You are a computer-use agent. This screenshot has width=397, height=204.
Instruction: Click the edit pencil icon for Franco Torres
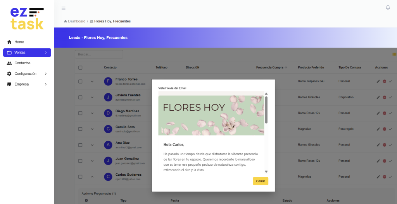click(x=378, y=81)
